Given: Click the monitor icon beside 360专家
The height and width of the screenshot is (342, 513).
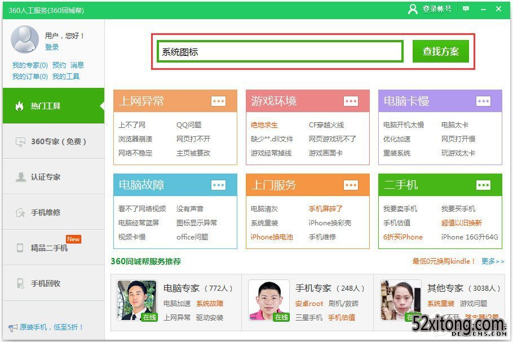Looking at the screenshot, I should (x=20, y=141).
